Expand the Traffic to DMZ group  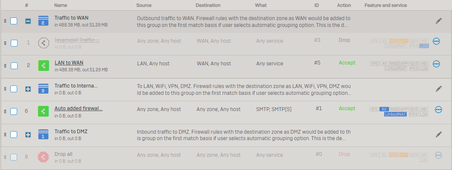(28, 135)
